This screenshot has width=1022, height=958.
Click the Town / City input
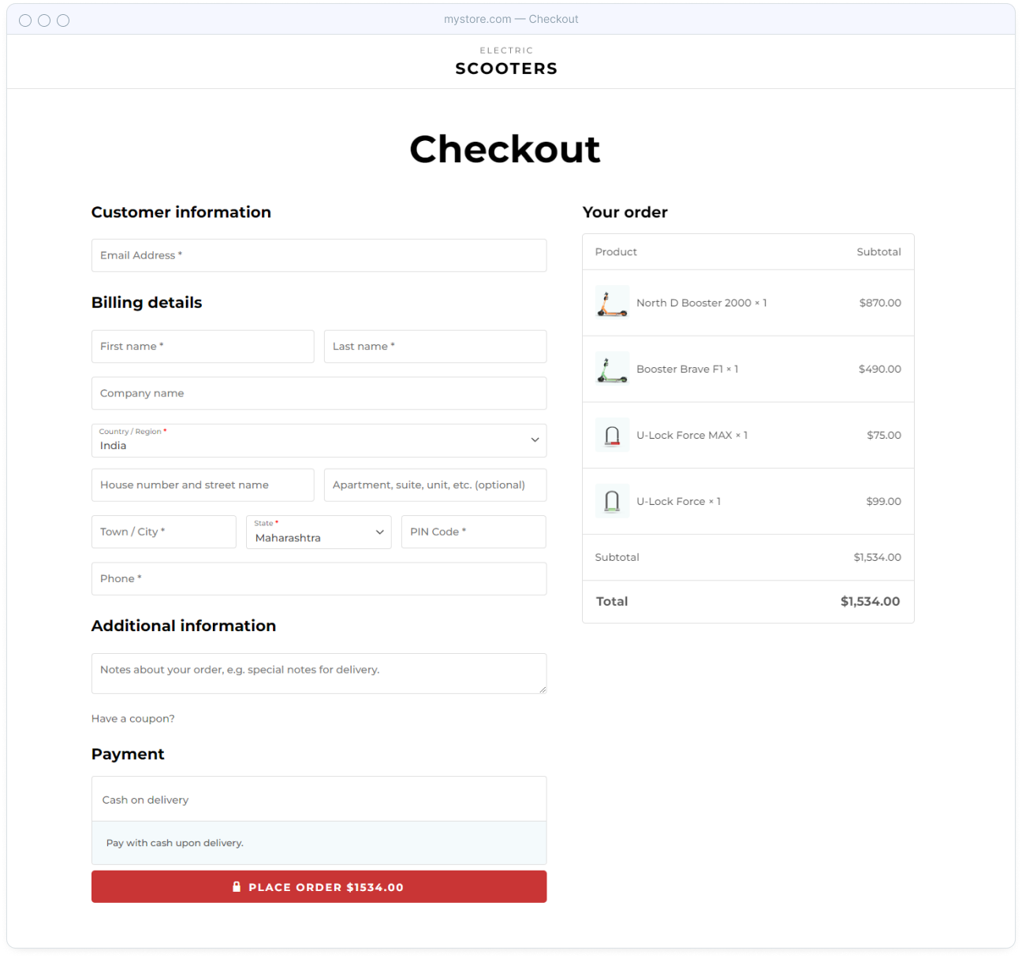pyautogui.click(x=164, y=532)
